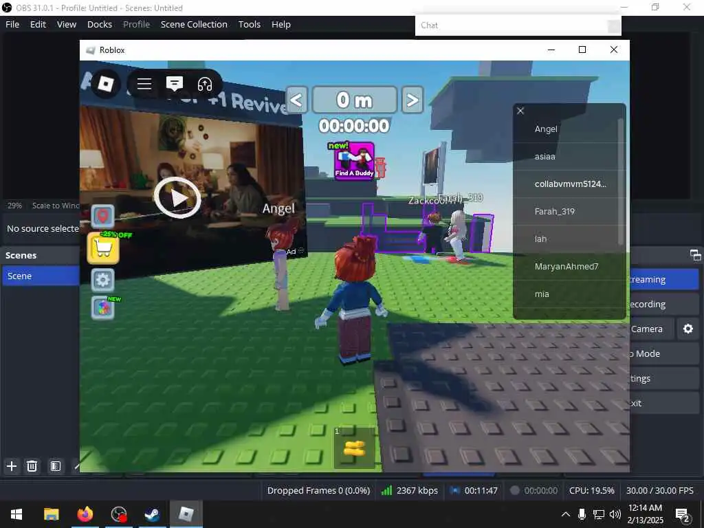The width and height of the screenshot is (704, 528).
Task: Delete scene with trash icon
Action: [32, 466]
